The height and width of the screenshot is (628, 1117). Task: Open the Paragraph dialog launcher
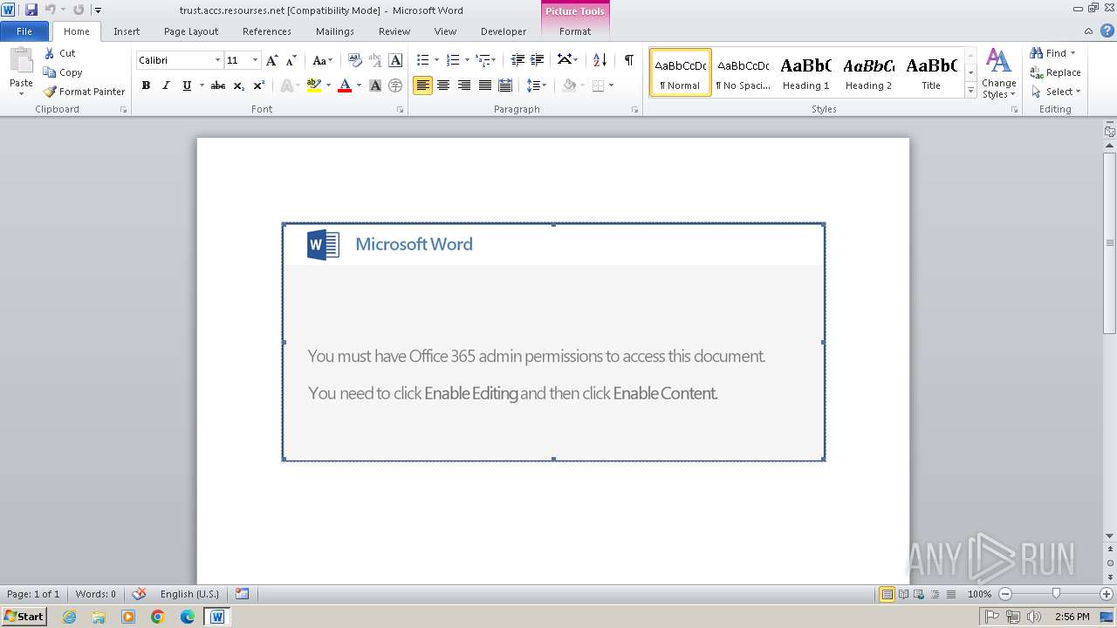coord(635,110)
